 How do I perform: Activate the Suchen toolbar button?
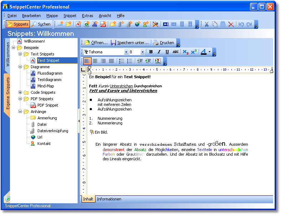click(x=41, y=24)
